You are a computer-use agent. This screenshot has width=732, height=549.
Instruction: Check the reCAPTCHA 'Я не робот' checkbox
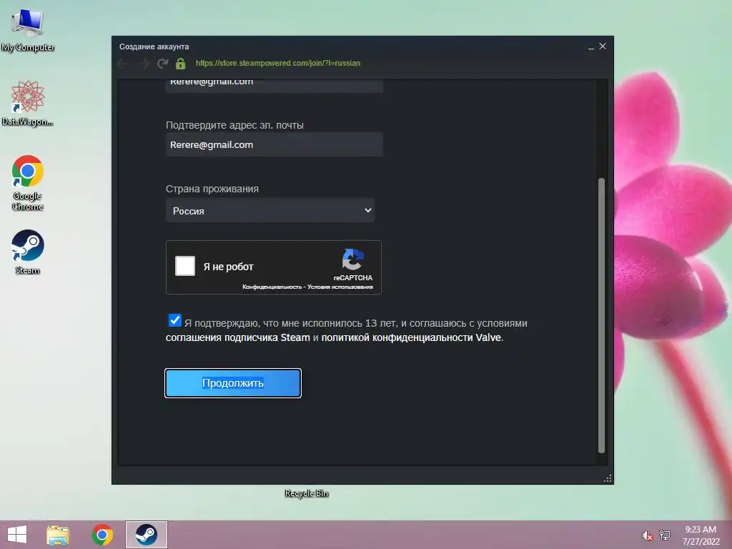click(185, 266)
